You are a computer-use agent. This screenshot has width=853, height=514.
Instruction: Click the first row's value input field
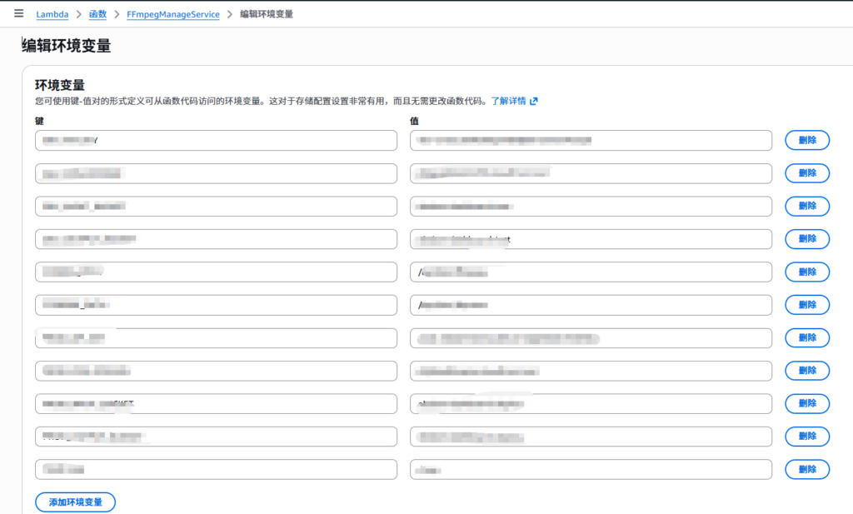[x=591, y=141]
